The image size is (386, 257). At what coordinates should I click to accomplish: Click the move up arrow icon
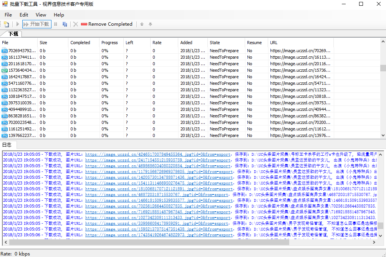[142, 24]
